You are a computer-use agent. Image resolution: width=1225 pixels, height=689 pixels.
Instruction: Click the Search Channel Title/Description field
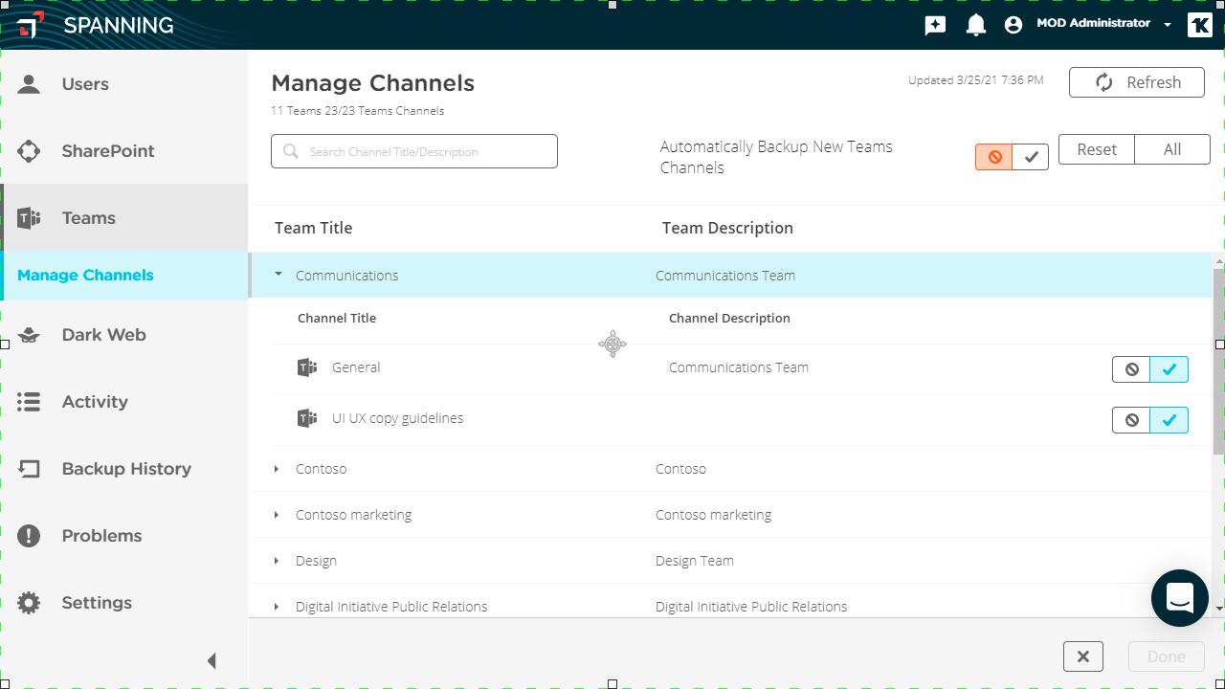[x=414, y=151]
